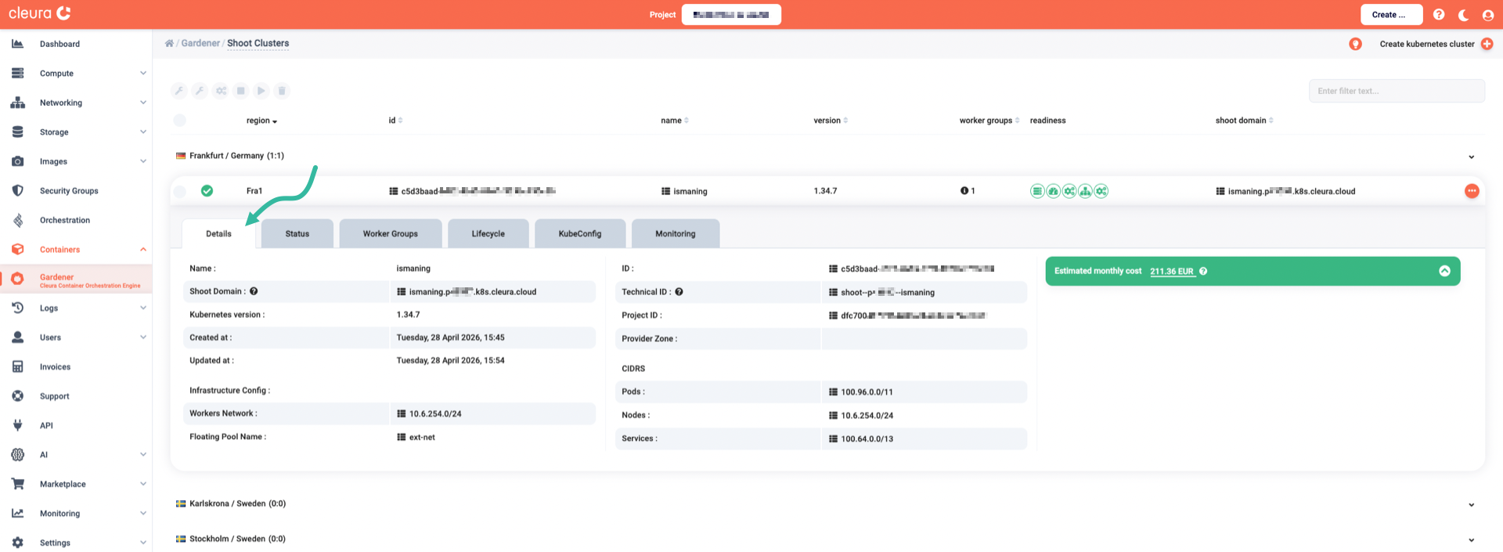
Task: Expand the Networking sidebar menu
Action: (x=76, y=103)
